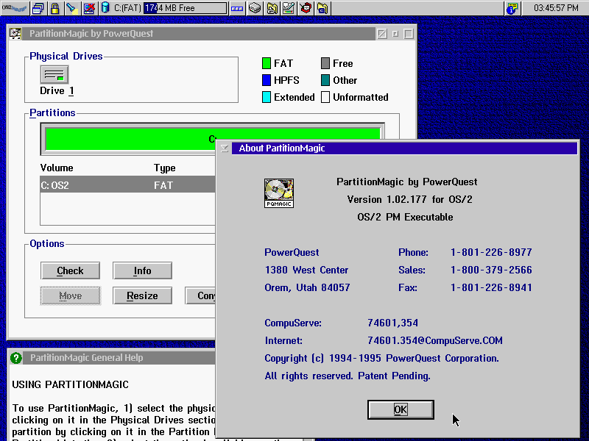Click the teal Other legend swatch
589x441 pixels.
325,80
